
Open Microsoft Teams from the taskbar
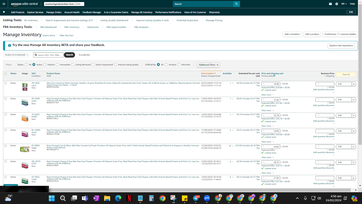[x=85, y=198]
